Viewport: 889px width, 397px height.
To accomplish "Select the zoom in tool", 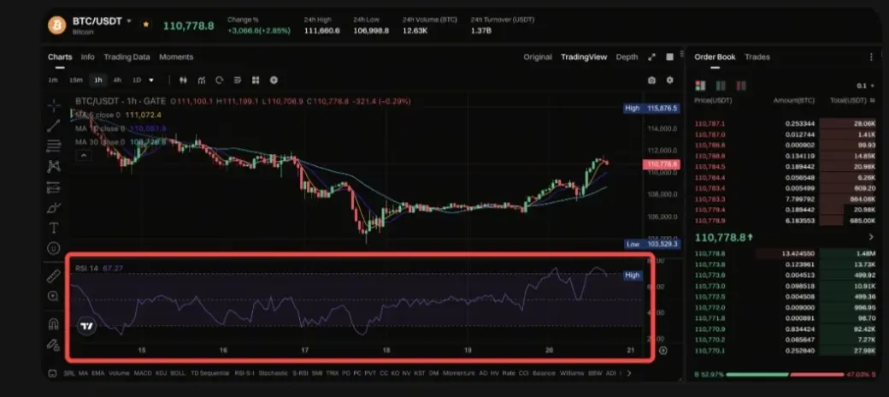I will [54, 296].
